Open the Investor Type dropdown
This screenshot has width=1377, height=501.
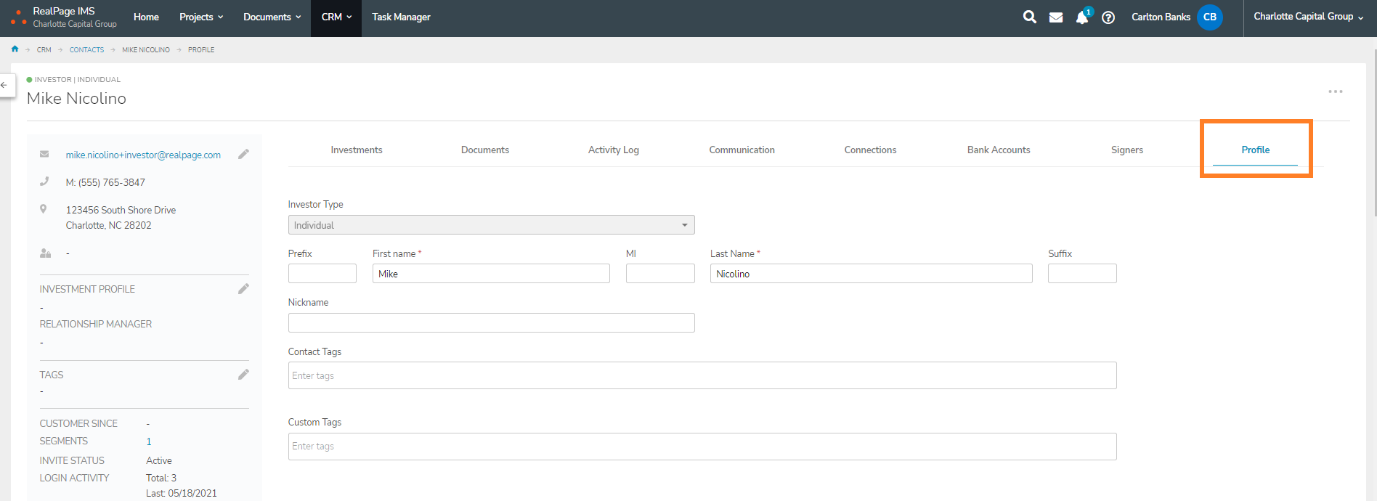click(x=492, y=225)
